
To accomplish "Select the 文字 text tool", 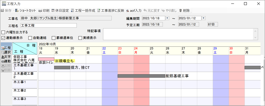I will point(6,57).
